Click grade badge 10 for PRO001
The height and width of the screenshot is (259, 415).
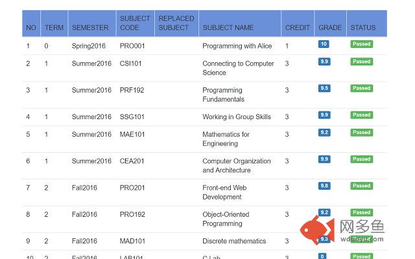[324, 44]
